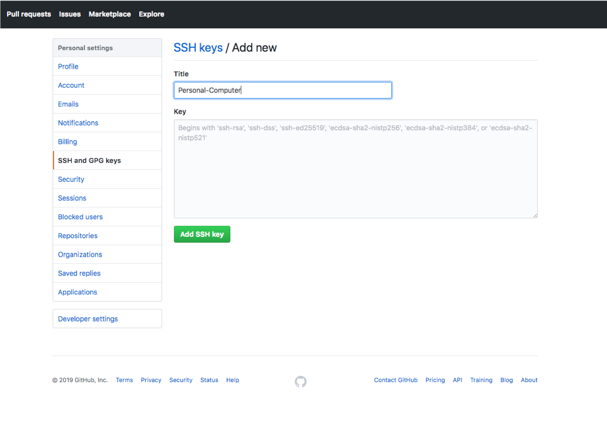Viewport: 607px width, 428px height.
Task: Open Pull requests in top navigation
Action: pos(29,14)
